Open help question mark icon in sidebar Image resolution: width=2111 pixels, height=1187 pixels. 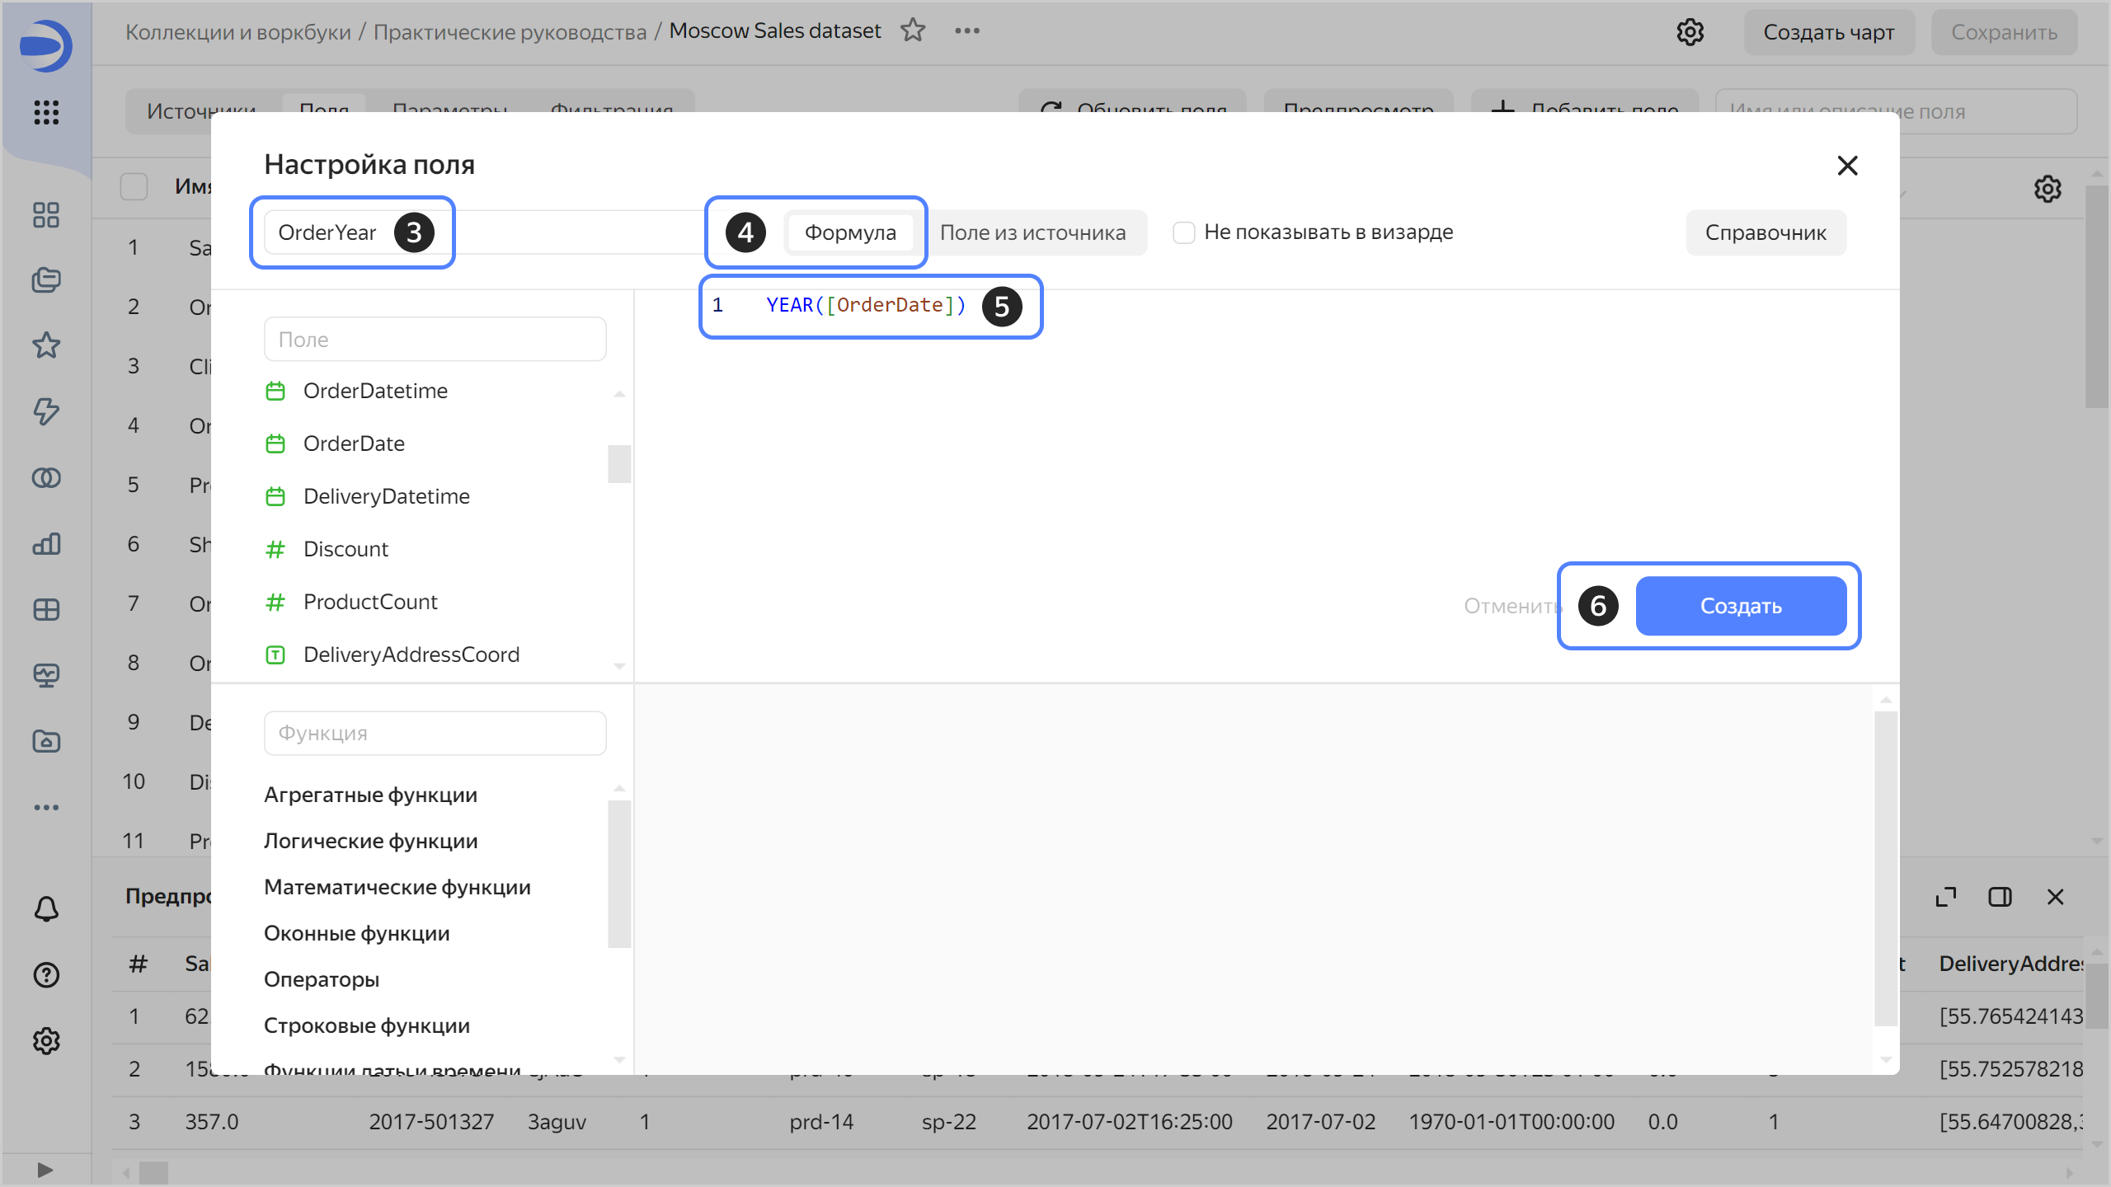point(46,975)
